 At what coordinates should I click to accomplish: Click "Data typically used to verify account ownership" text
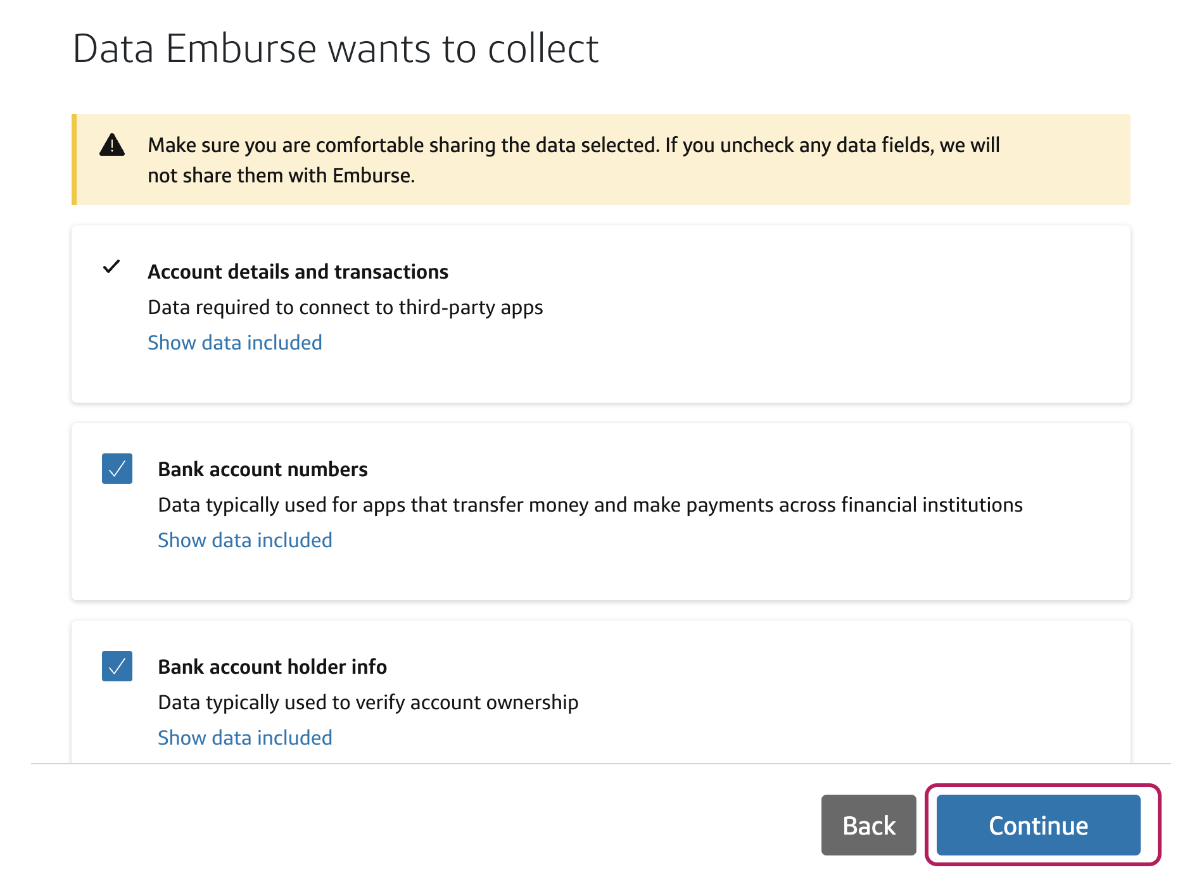368,702
